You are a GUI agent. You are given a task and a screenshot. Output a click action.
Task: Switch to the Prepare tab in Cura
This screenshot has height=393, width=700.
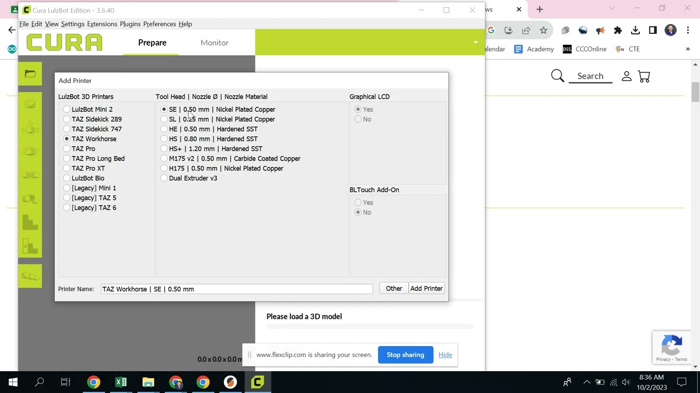tap(152, 43)
